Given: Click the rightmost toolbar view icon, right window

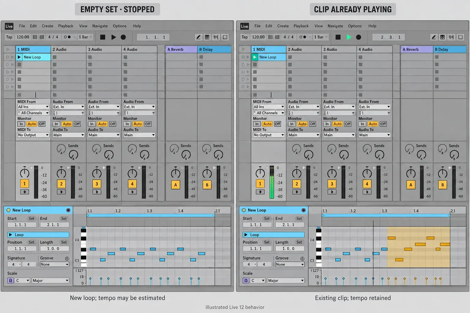Looking at the screenshot, I should [461, 37].
